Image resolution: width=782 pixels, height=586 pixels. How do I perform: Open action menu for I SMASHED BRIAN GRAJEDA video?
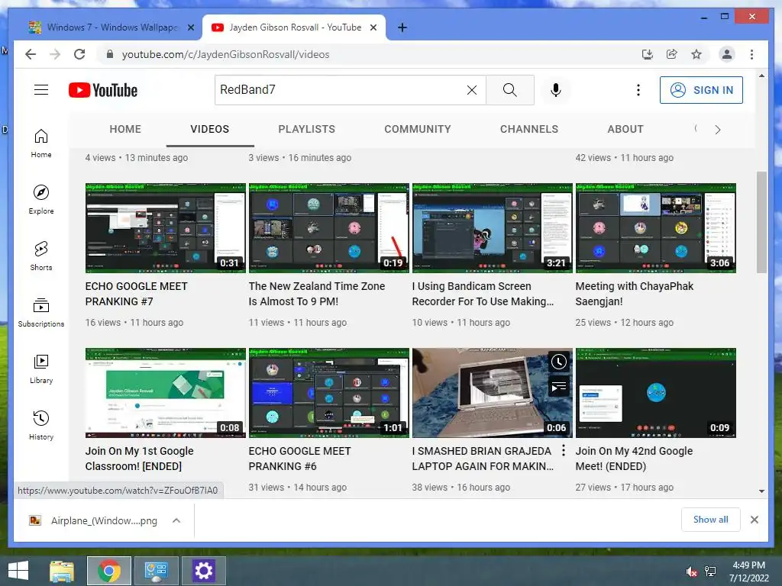[x=563, y=450]
